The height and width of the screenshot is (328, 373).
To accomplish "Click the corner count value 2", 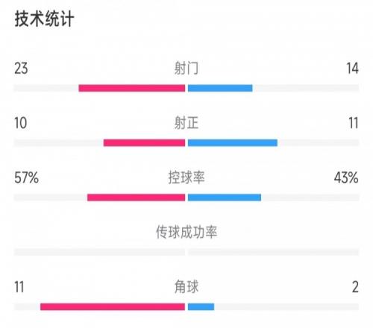I will point(355,287).
